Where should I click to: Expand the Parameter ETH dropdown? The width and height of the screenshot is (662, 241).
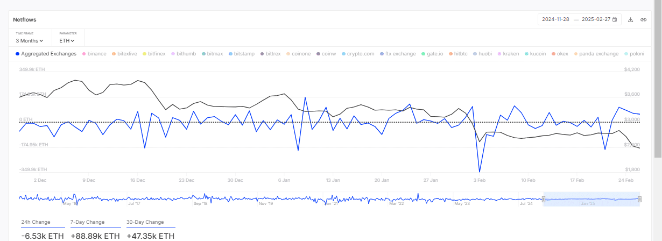[x=67, y=40]
